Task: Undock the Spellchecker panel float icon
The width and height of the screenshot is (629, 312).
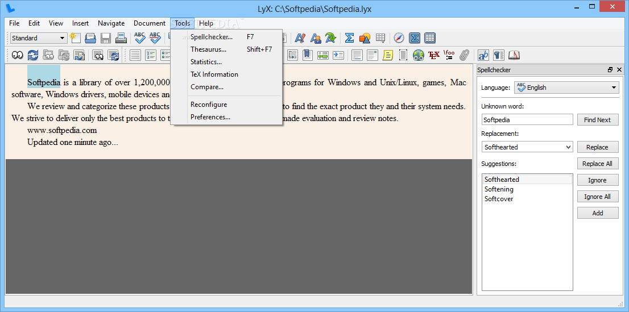Action: pos(610,70)
